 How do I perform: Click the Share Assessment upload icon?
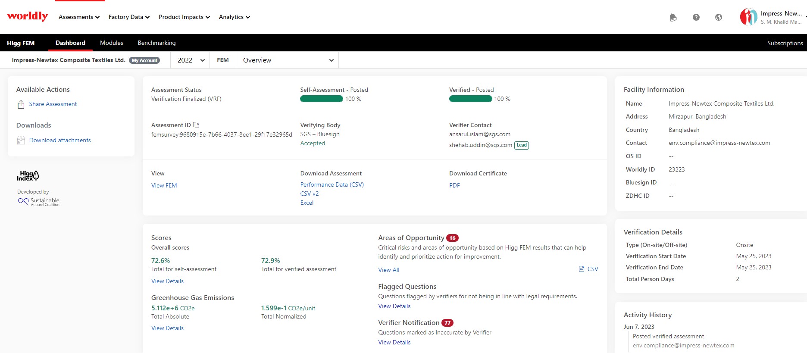(21, 104)
